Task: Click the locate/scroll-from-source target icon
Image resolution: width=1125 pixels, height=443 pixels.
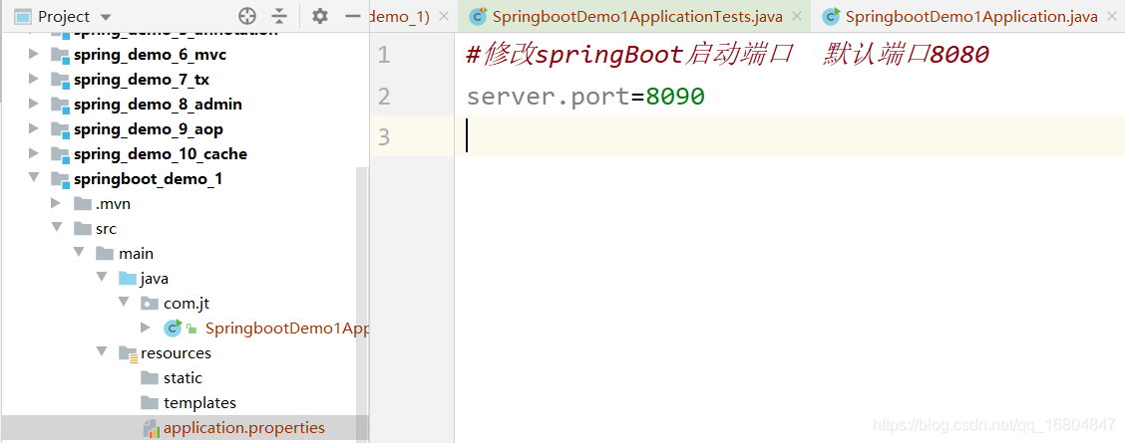Action: 246,16
